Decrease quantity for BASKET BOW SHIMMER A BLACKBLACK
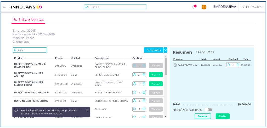Screen dimensions: 267x128 tap(135, 66)
